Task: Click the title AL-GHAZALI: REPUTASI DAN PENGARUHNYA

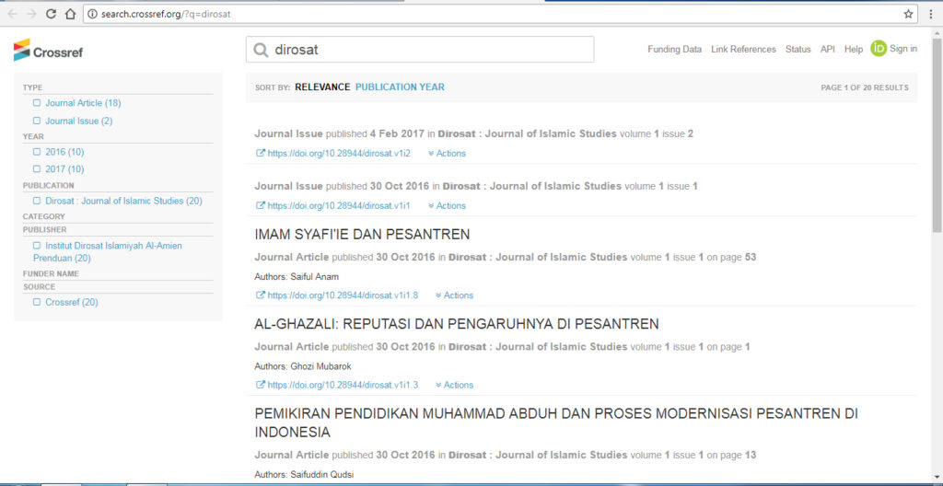Action: tap(457, 324)
